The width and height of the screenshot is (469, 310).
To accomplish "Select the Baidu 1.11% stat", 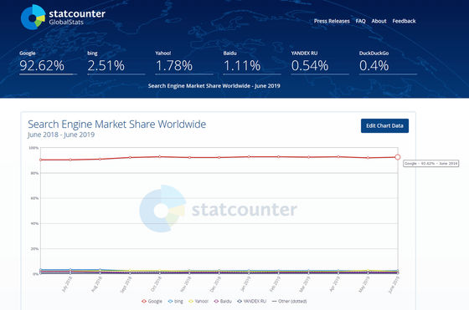I will (x=252, y=62).
